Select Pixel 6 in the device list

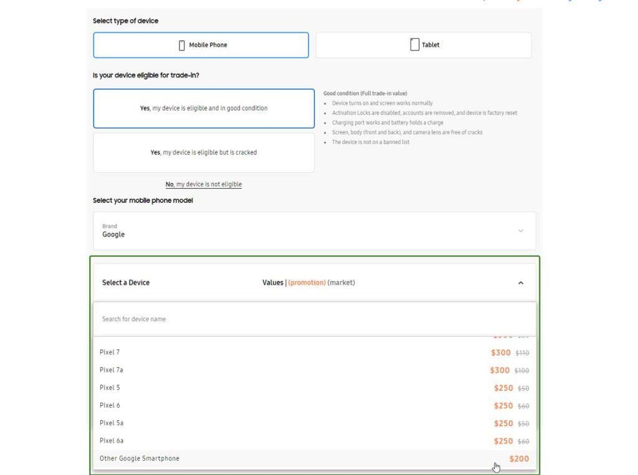110,405
